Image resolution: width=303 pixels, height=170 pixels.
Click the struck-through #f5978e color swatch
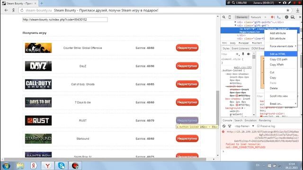237,95
